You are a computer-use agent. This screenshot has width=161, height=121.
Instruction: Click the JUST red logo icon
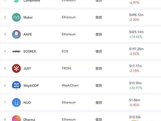[16, 69]
